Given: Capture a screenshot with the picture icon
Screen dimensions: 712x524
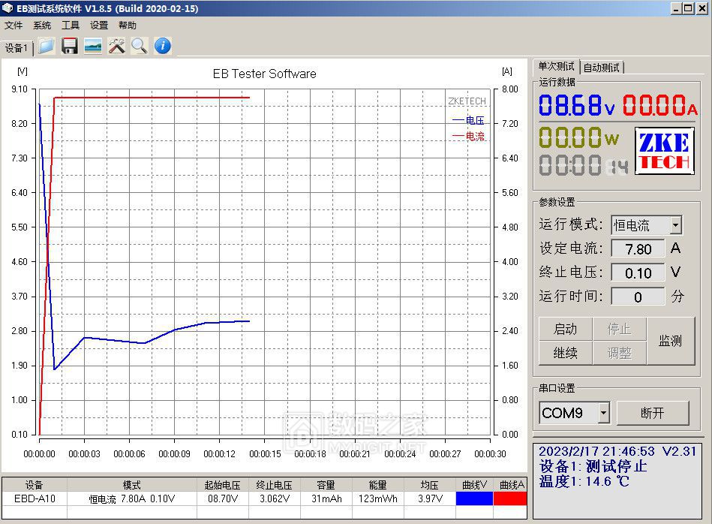Looking at the screenshot, I should [x=93, y=46].
